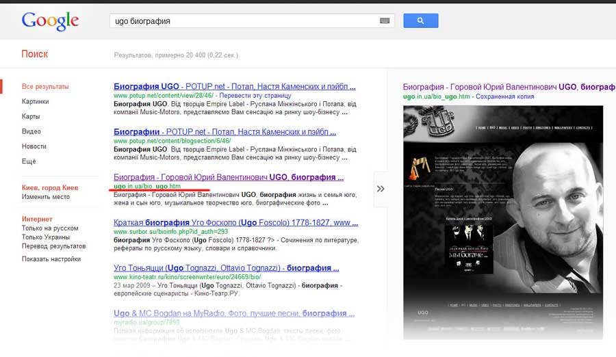The height and width of the screenshot is (357, 616).
Task: Click 'Интернет' sidebar heading
Action: click(37, 219)
